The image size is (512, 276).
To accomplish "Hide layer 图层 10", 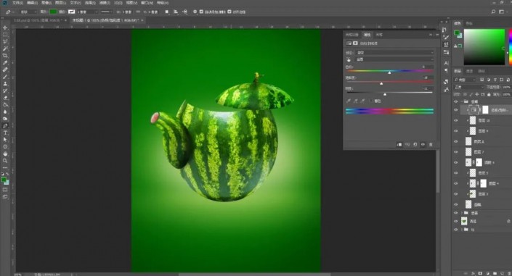I will 456,120.
